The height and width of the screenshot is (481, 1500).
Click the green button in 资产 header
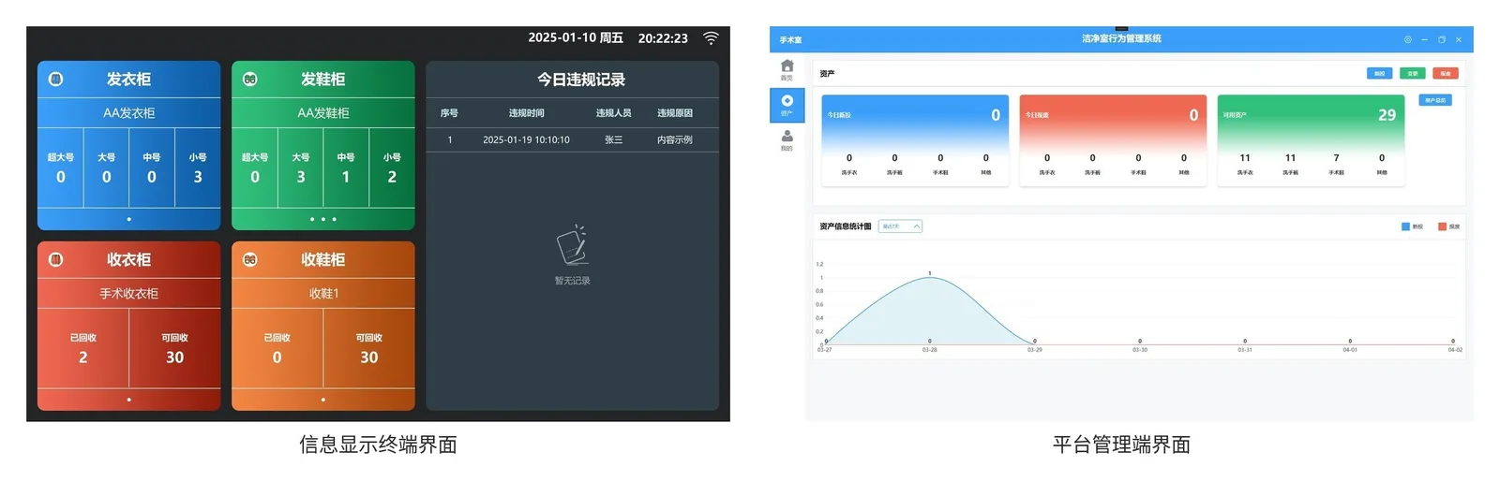[x=1413, y=73]
